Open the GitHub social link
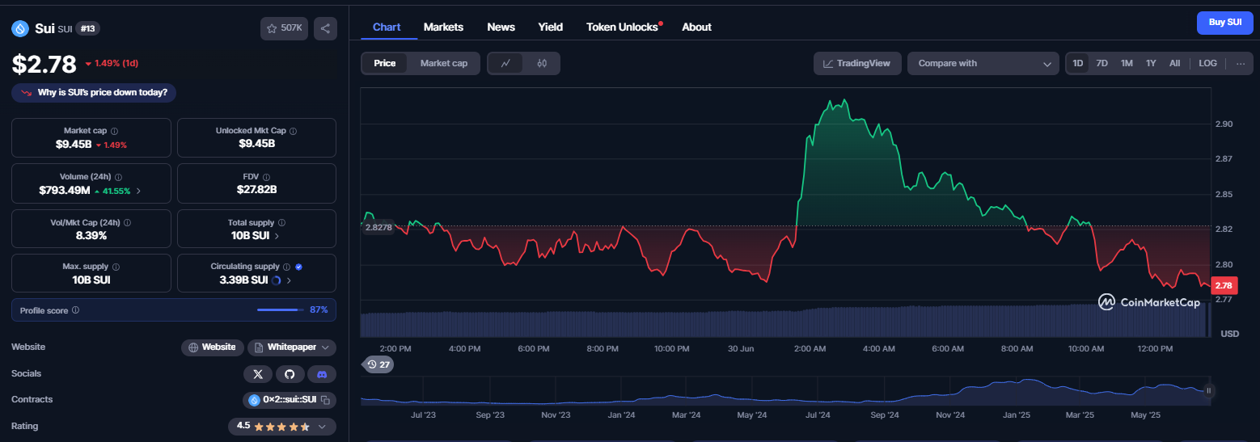 coord(290,374)
